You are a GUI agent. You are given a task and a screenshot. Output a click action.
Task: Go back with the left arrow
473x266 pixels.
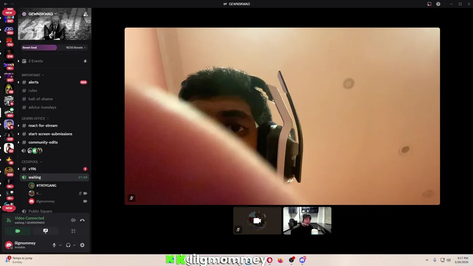6,4
